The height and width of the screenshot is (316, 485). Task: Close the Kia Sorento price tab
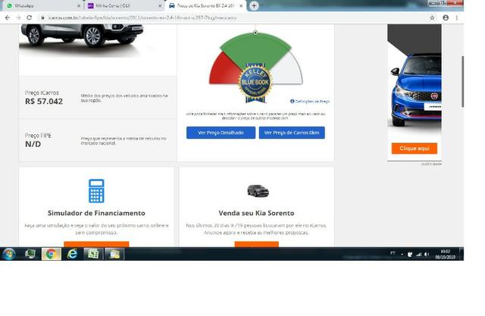(241, 5)
